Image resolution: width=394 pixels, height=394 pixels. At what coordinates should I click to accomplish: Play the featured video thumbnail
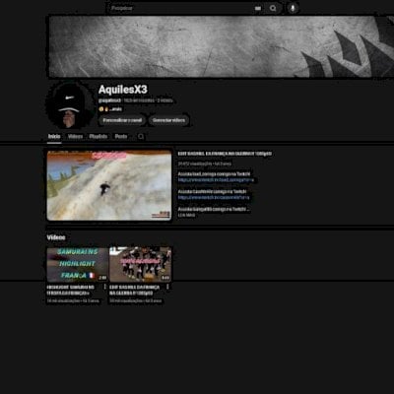tap(109, 185)
